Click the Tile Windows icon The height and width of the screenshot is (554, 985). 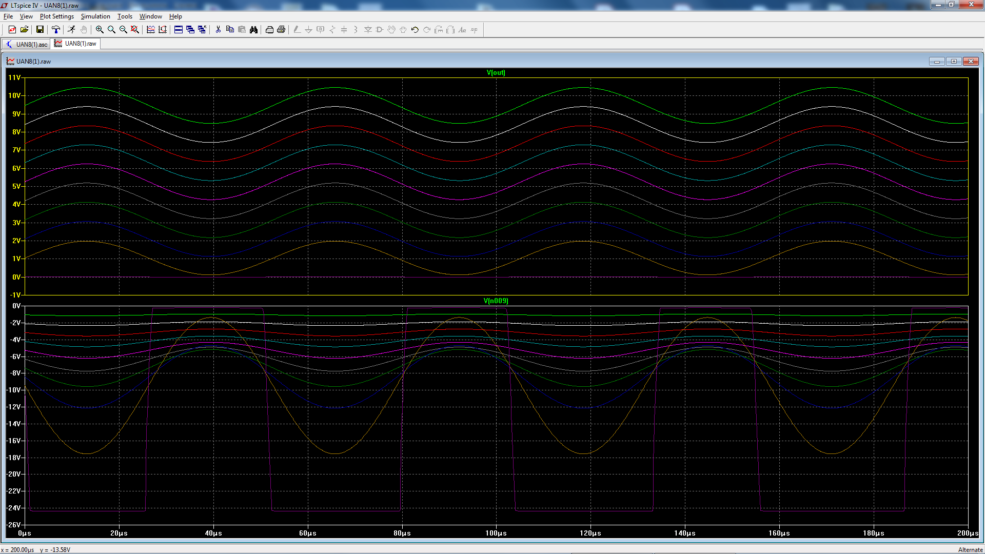point(179,30)
